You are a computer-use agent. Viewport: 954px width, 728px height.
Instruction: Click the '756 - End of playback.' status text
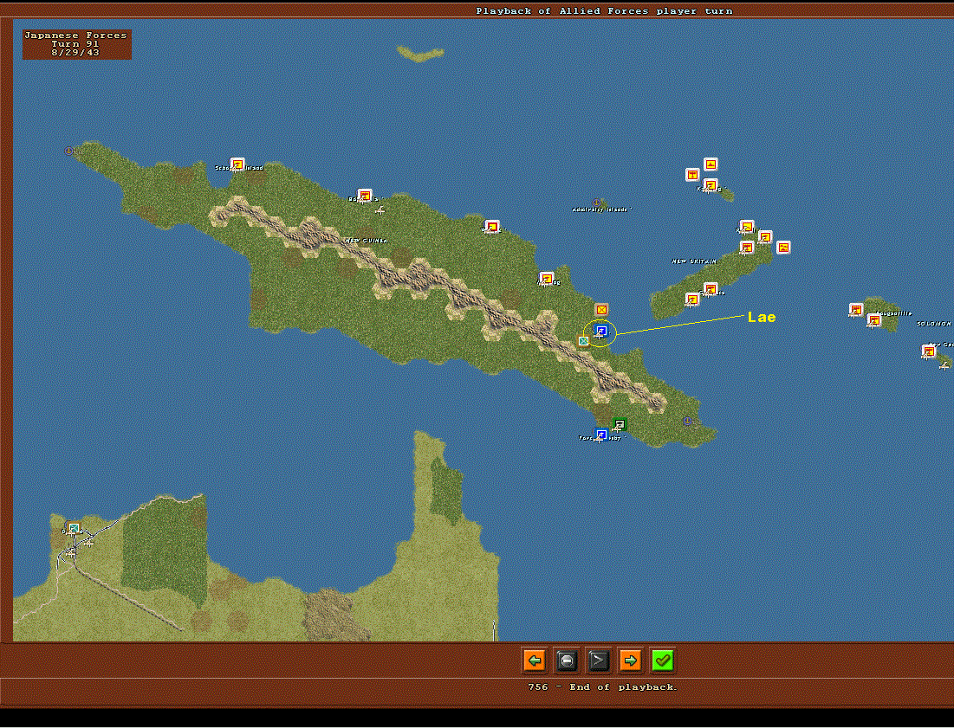click(602, 687)
